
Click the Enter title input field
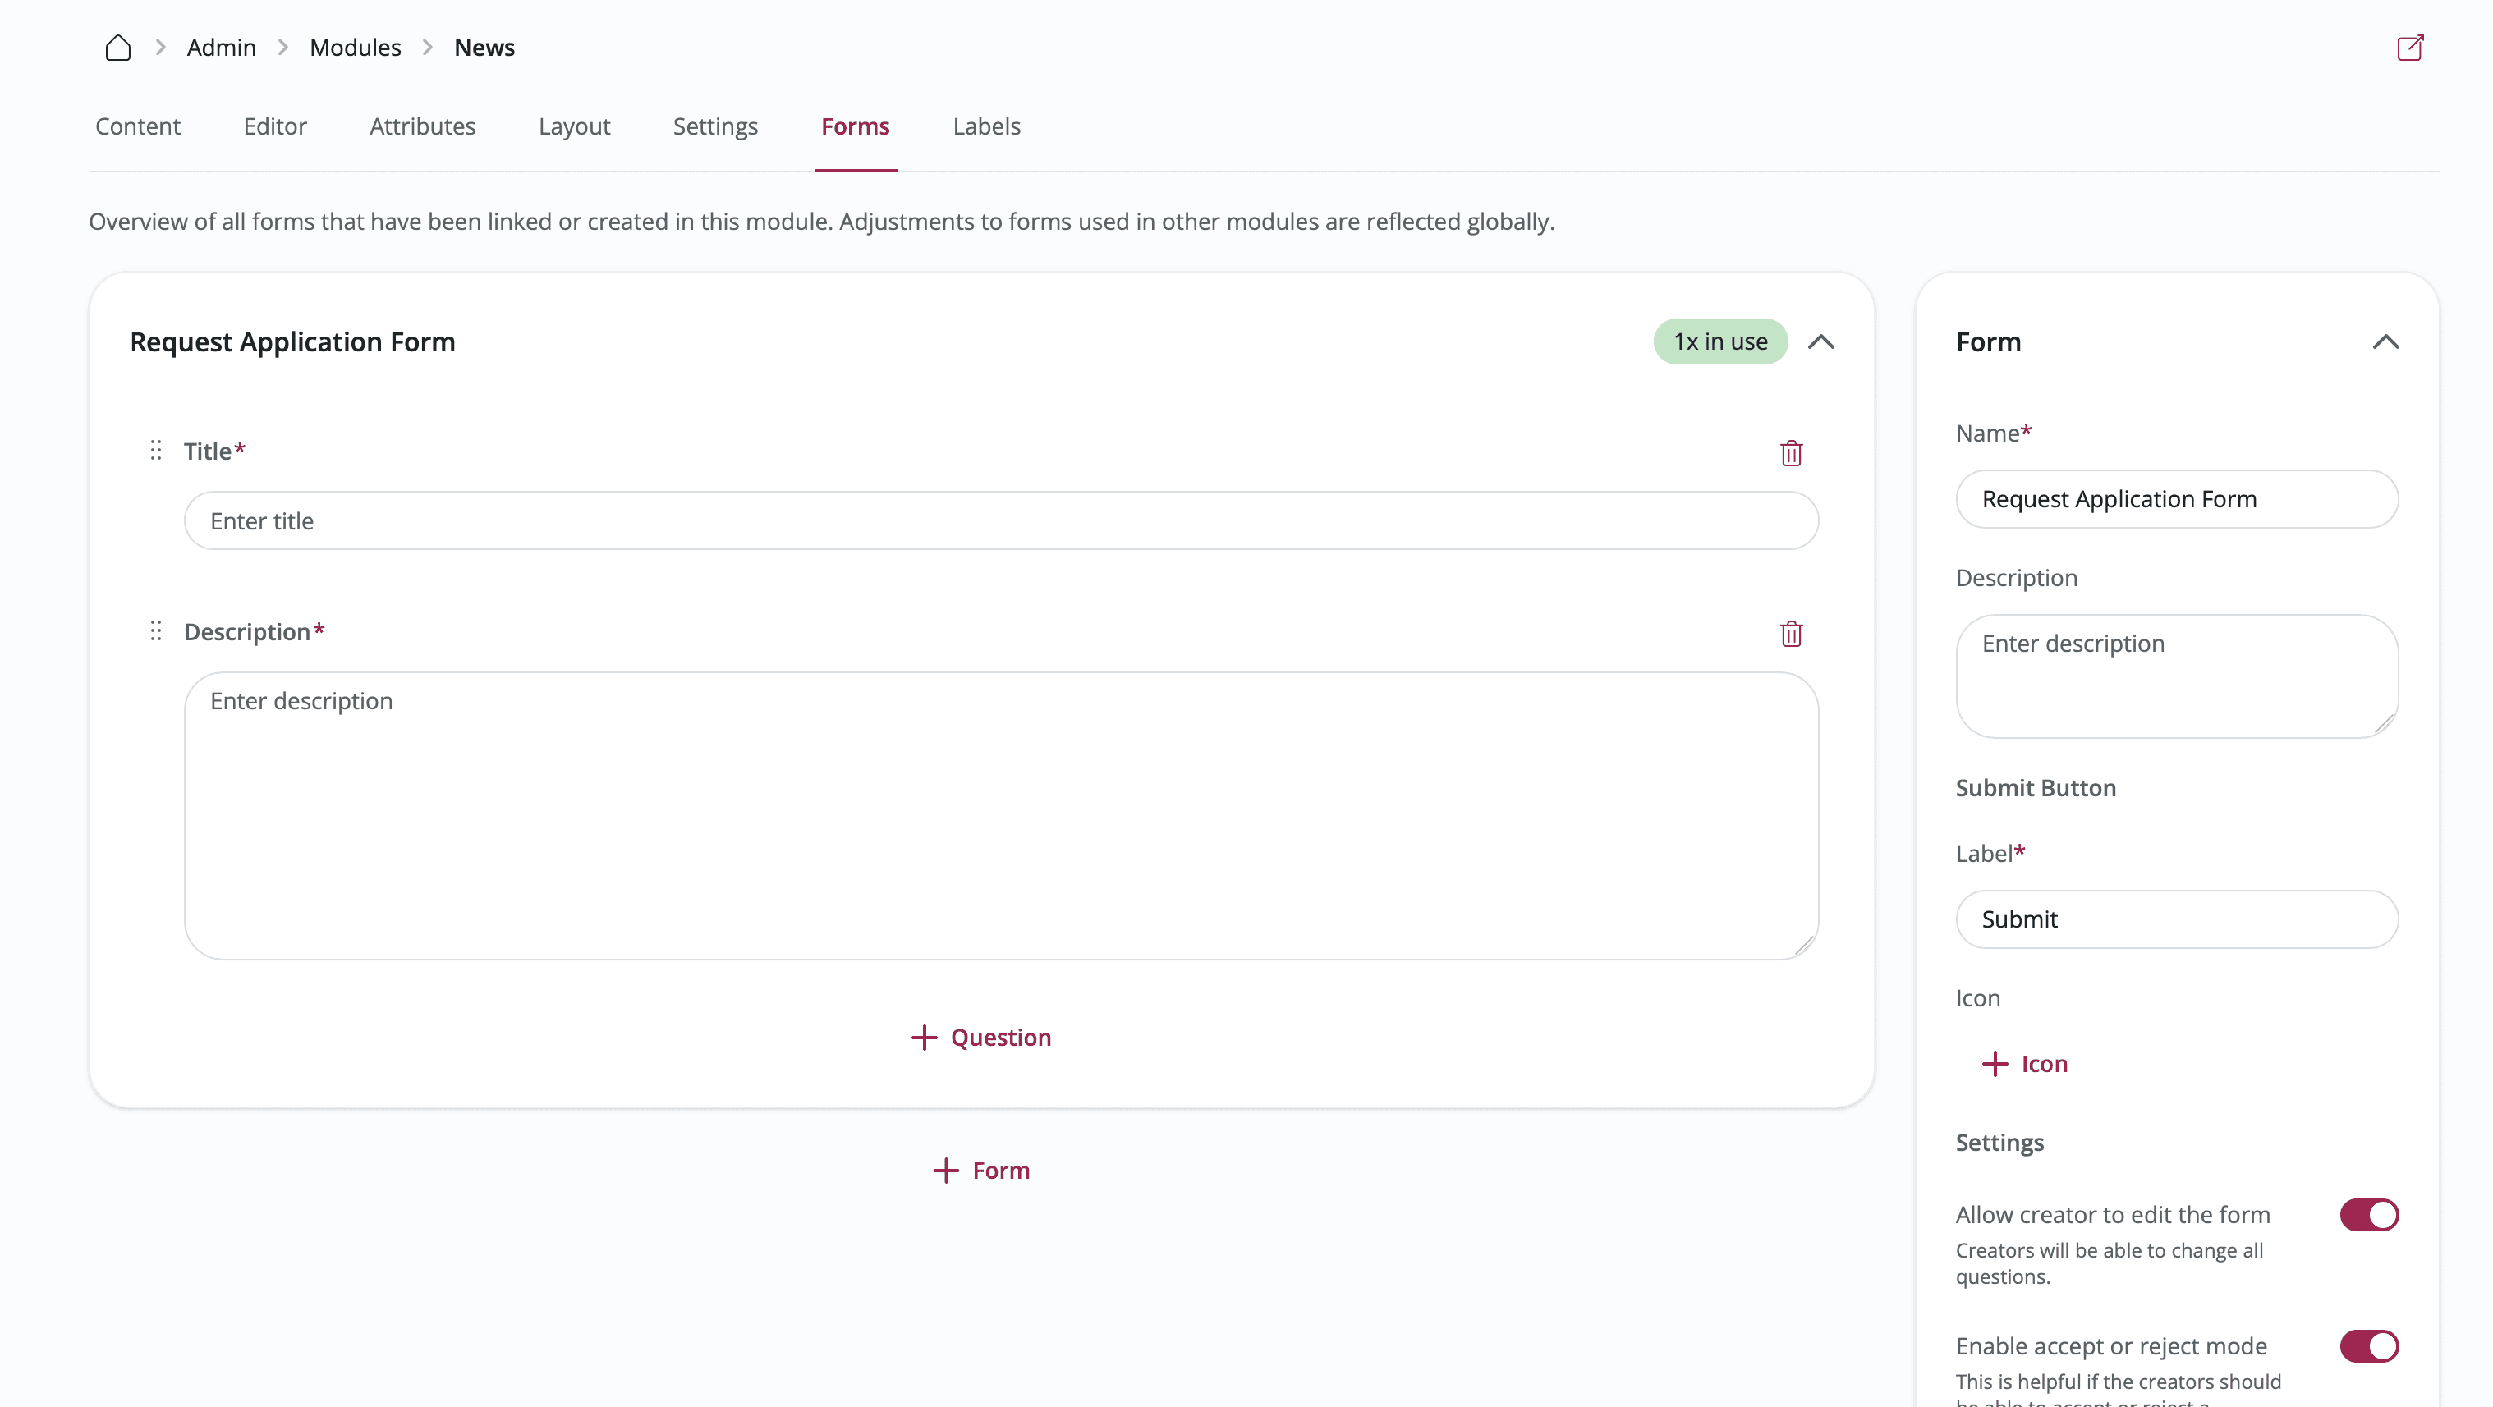1001,520
